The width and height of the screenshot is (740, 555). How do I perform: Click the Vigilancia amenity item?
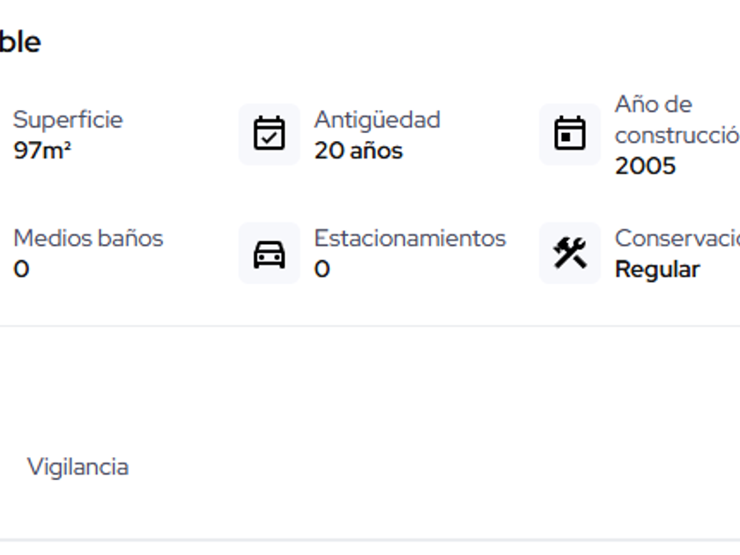tap(78, 467)
